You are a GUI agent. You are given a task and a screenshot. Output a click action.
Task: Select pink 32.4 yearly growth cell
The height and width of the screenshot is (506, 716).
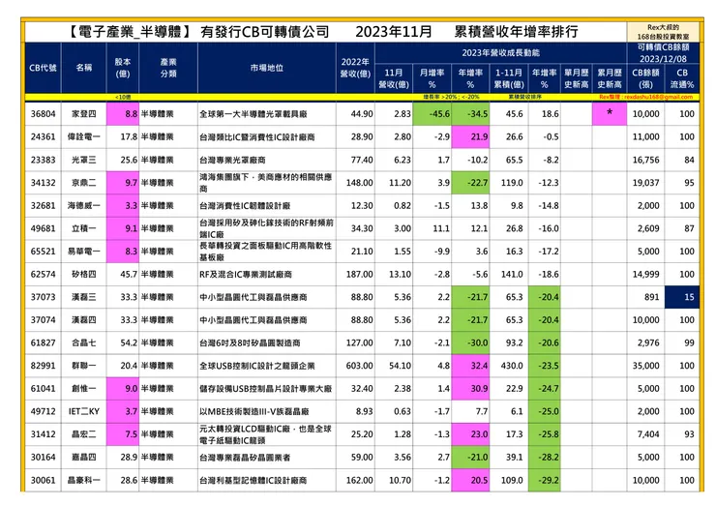click(470, 366)
